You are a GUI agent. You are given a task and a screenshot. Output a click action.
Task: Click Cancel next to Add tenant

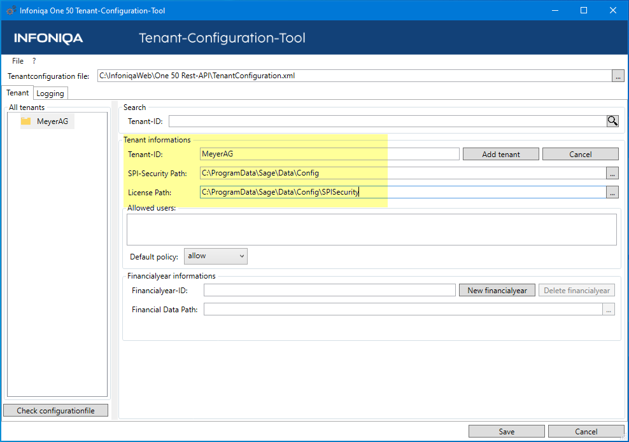(580, 155)
